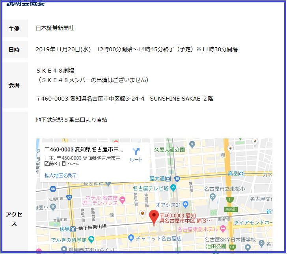The width and height of the screenshot is (287, 254).
Task: Select 名古屋テレビ塔 landmark icon
Action: point(173,188)
